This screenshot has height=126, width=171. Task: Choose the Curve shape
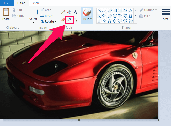point(104,10)
